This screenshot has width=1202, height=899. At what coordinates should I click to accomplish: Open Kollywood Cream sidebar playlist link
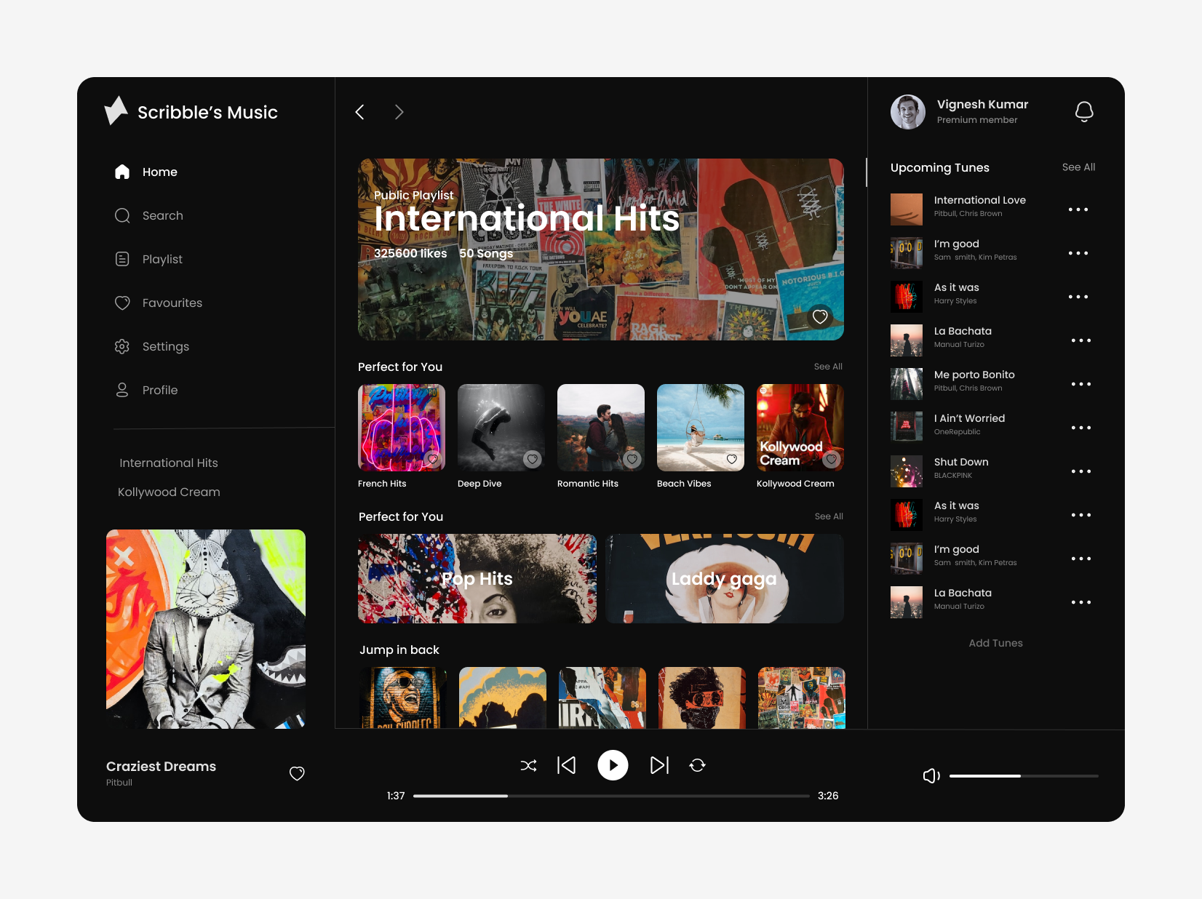coord(169,492)
